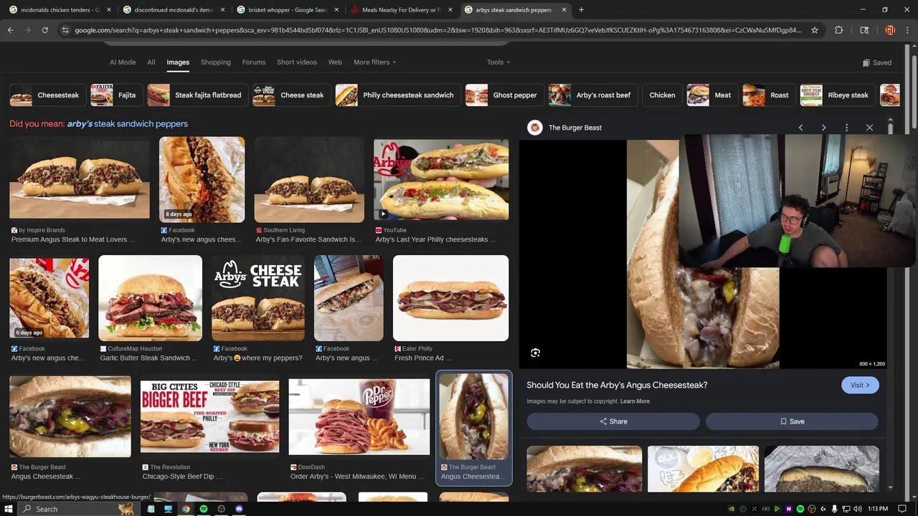Open the Web results tab
The height and width of the screenshot is (516, 918).
[335, 62]
